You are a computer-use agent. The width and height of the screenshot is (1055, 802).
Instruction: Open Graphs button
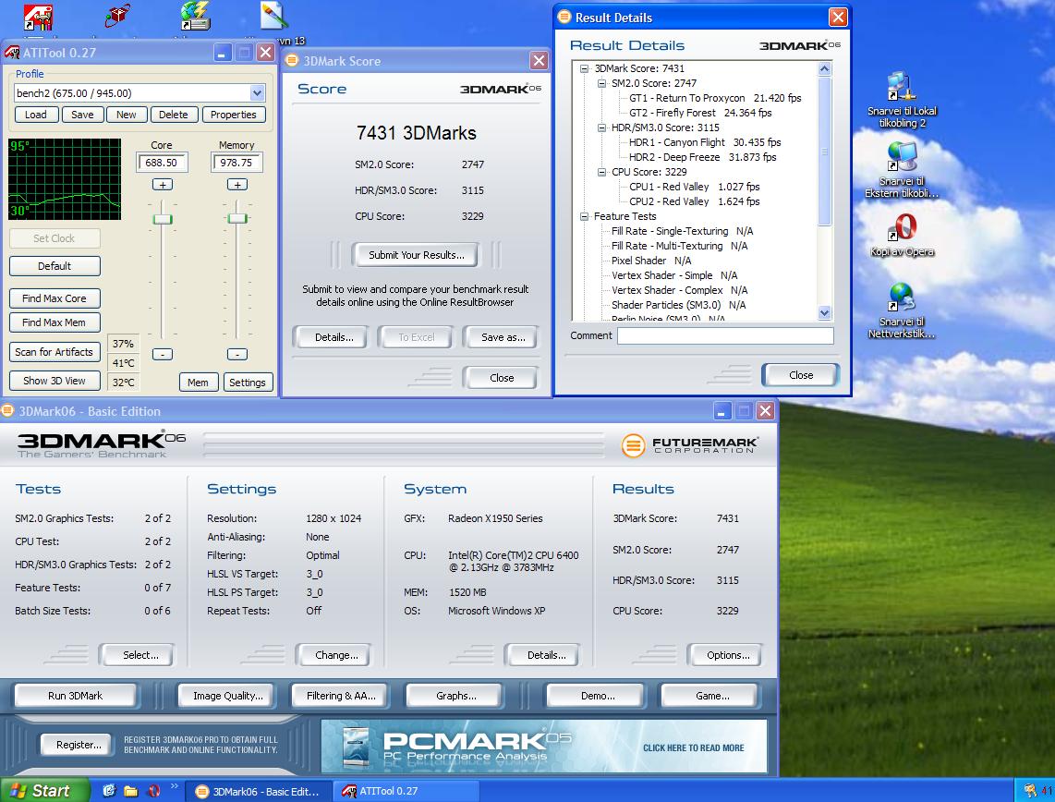pyautogui.click(x=456, y=696)
